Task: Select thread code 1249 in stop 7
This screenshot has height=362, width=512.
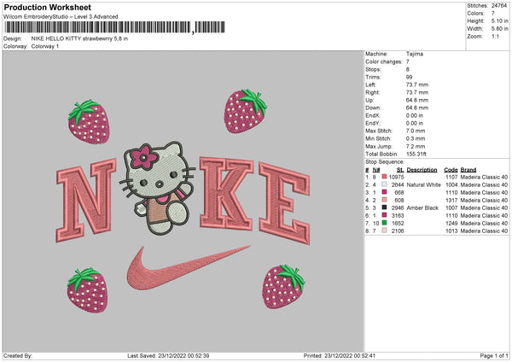Action: 451,223
